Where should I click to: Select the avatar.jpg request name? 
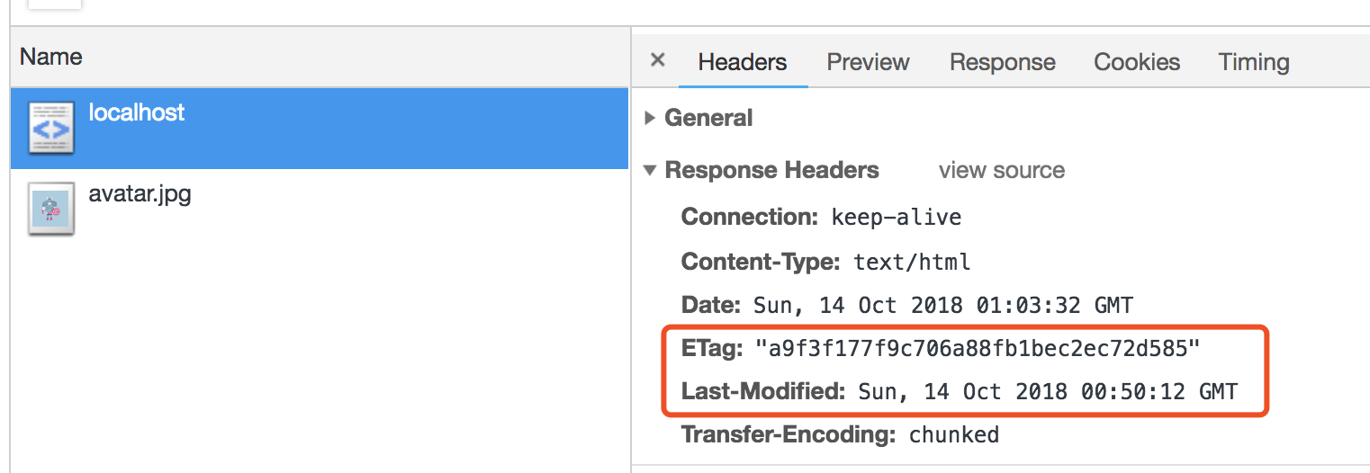click(140, 193)
